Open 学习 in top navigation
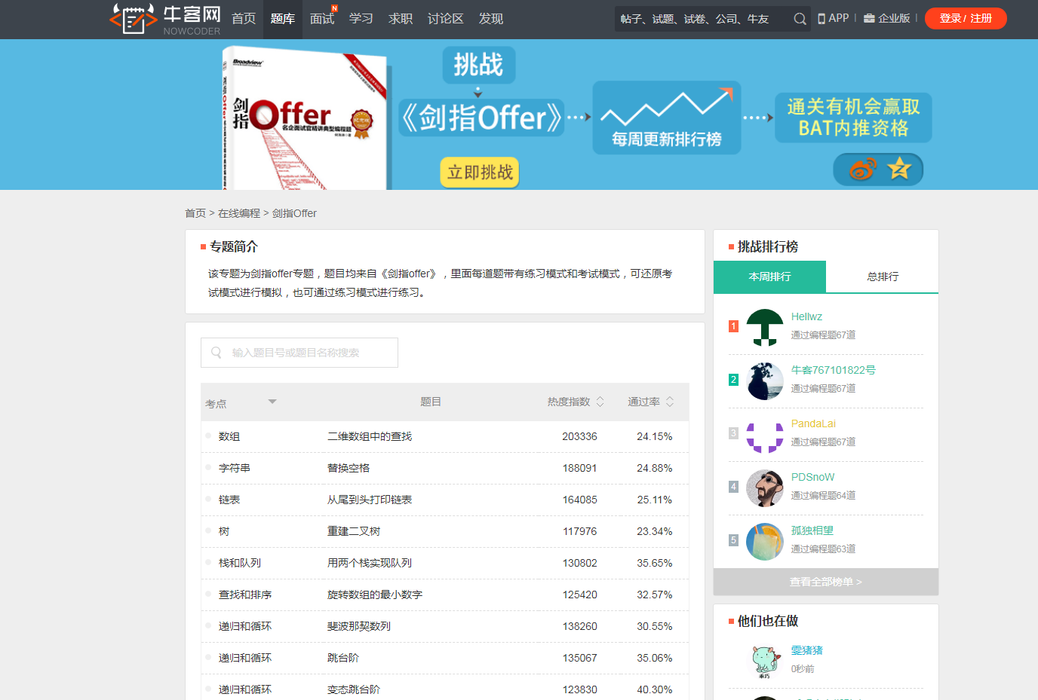 click(x=361, y=19)
